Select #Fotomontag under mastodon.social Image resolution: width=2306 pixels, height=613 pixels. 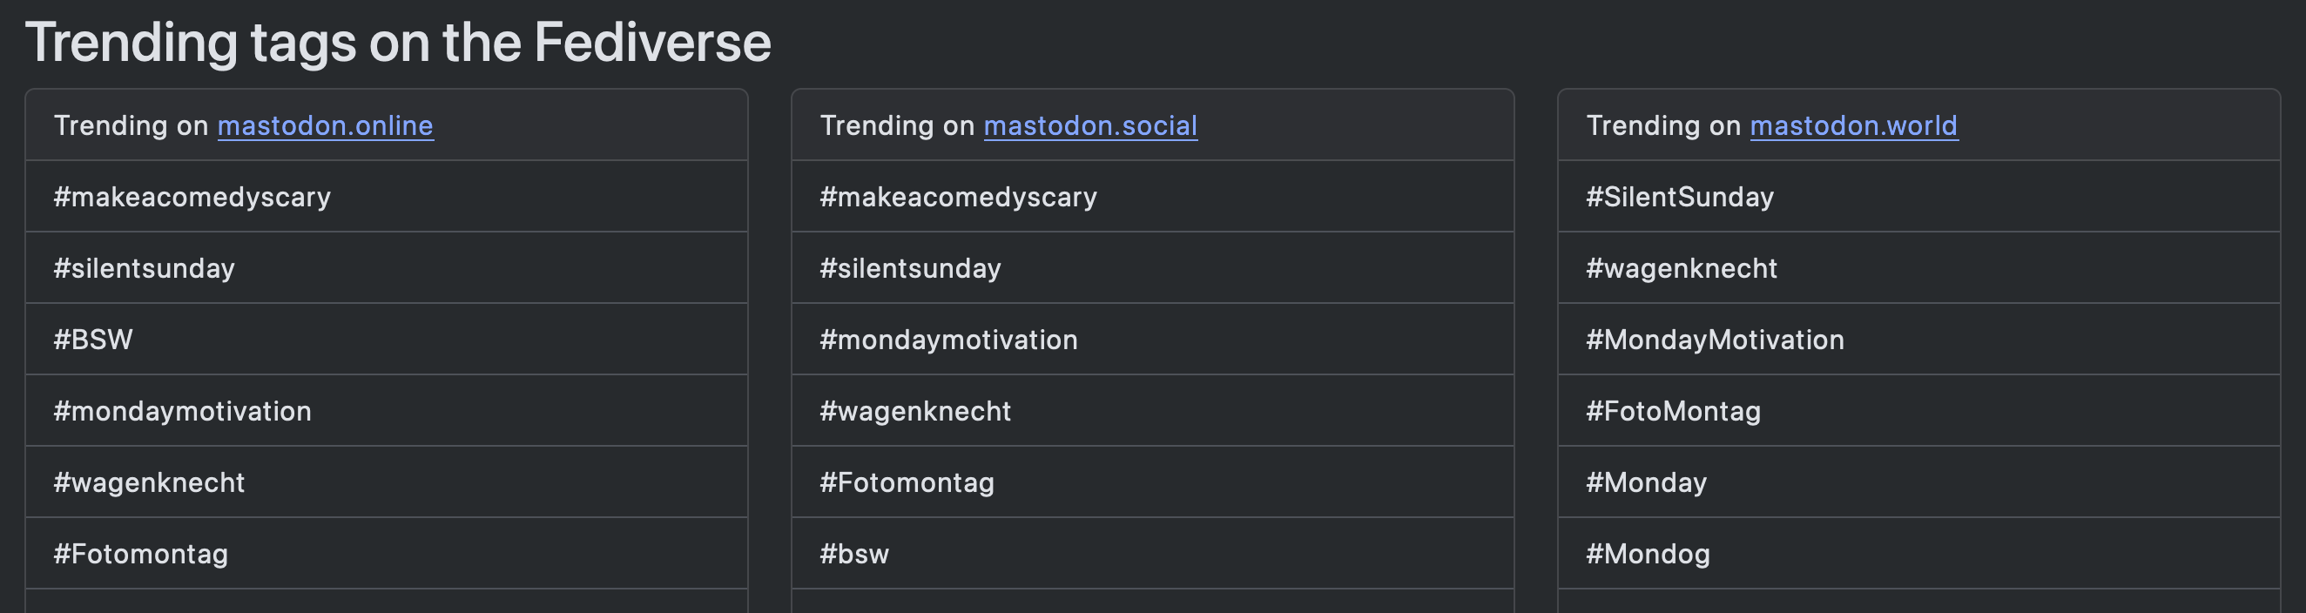1153,482
